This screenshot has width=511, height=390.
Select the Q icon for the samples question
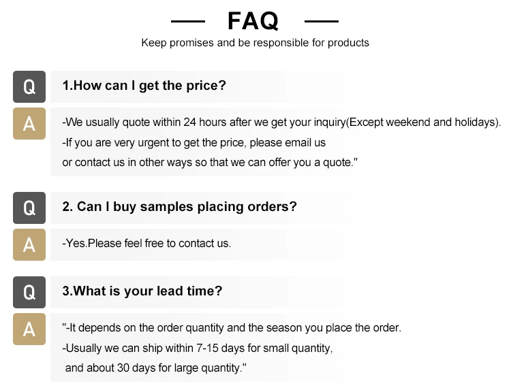(29, 208)
